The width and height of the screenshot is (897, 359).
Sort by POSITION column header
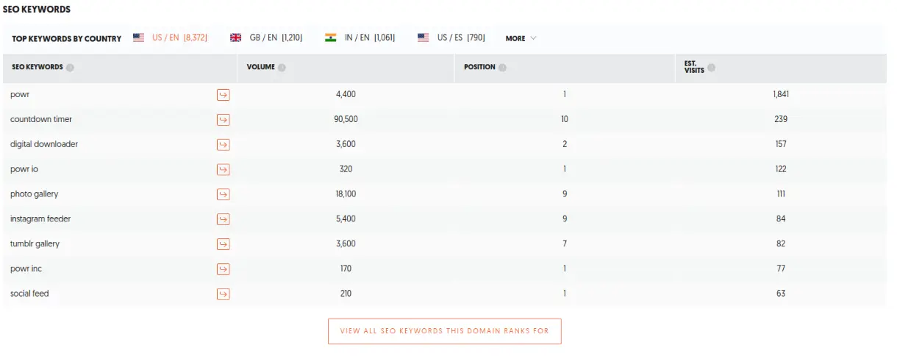click(479, 67)
